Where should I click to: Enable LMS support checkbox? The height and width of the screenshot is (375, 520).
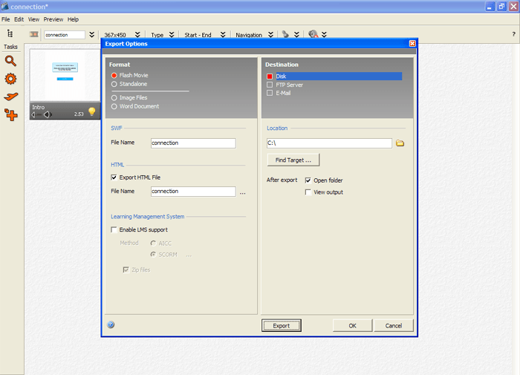point(114,229)
